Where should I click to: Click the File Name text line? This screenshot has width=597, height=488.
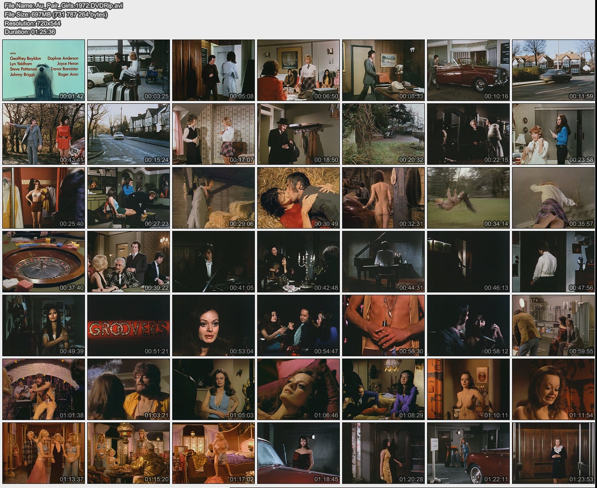click(x=63, y=6)
